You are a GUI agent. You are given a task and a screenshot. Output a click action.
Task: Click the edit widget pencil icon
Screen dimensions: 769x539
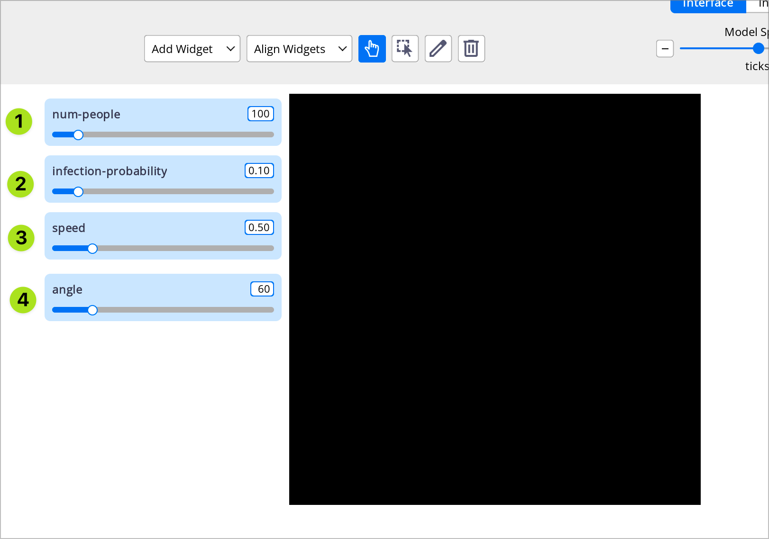438,48
